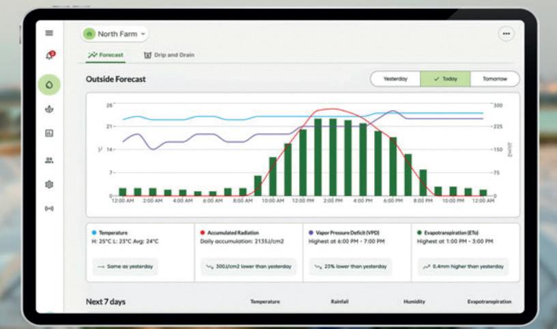This screenshot has height=329, width=557.
Task: Select the water drop irrigation icon
Action: pyautogui.click(x=49, y=85)
